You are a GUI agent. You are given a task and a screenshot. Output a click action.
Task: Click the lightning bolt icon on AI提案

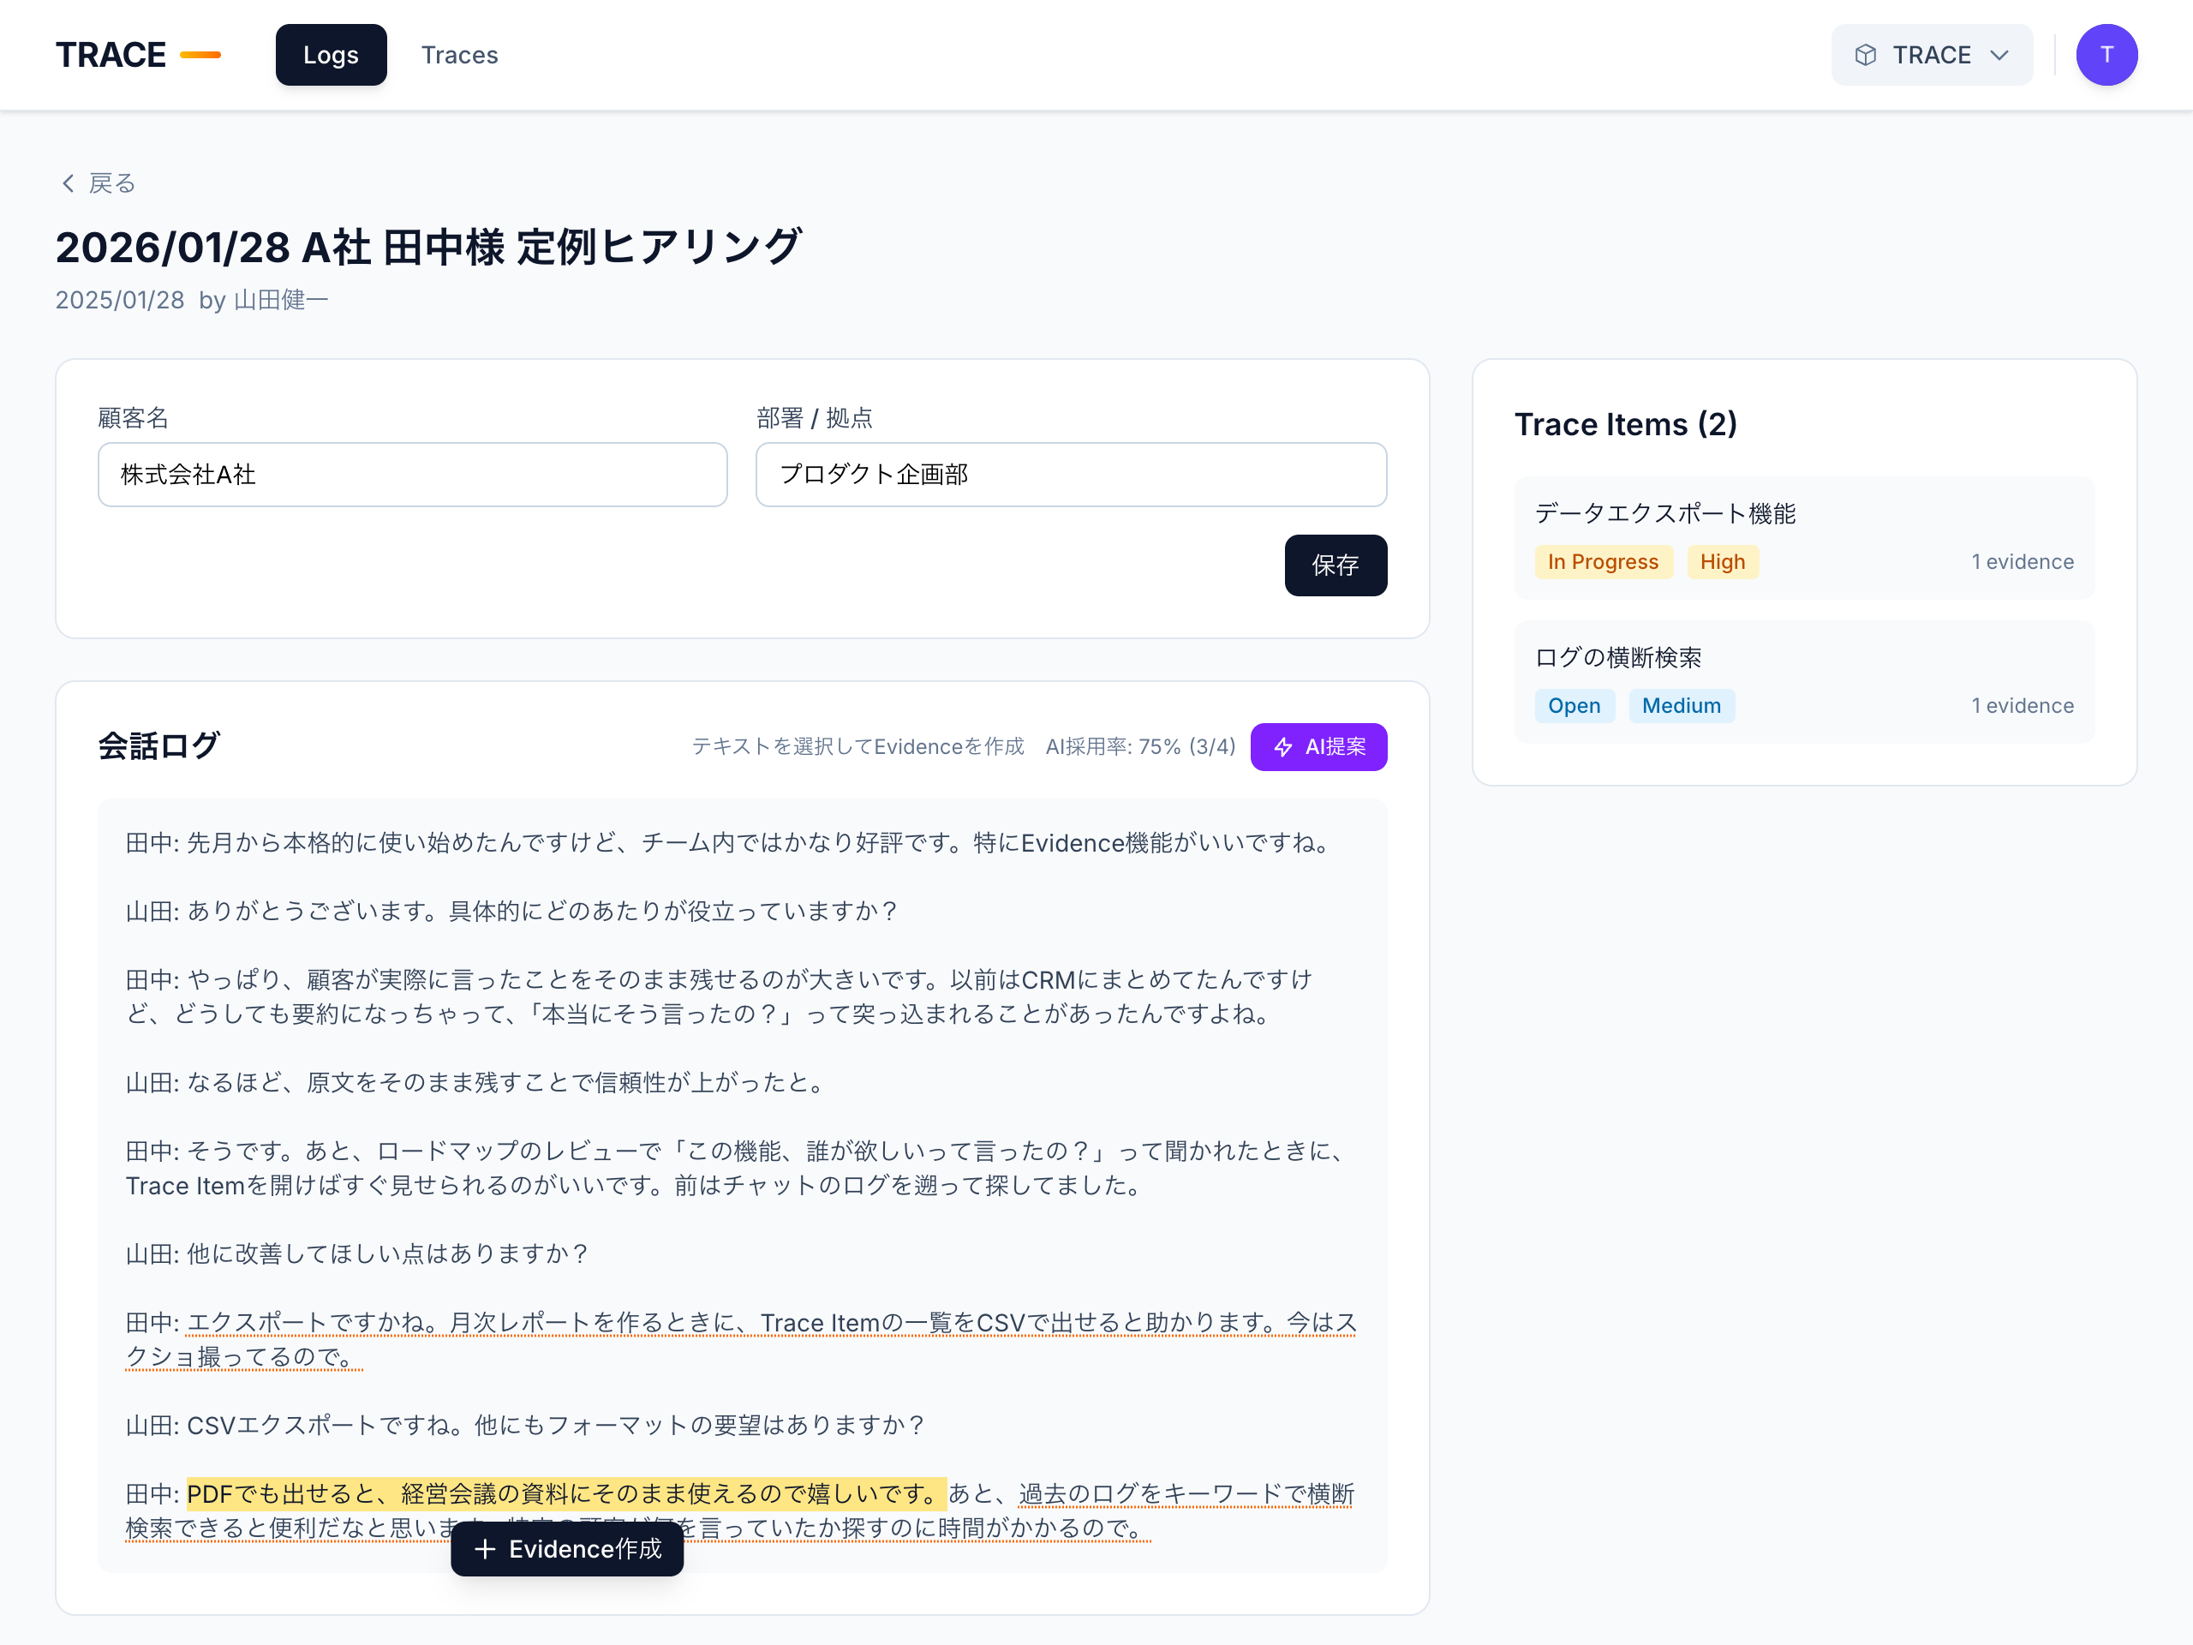point(1283,746)
